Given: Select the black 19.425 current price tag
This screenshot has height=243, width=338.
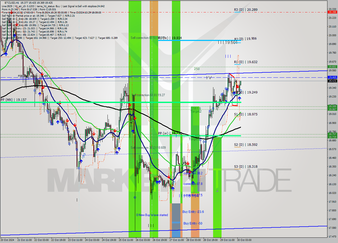Looking at the screenshot, I should tap(332, 81).
